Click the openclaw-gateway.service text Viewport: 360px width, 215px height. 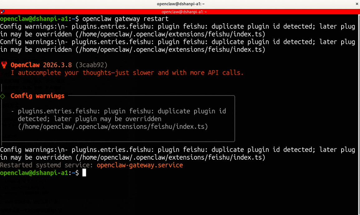140,165
